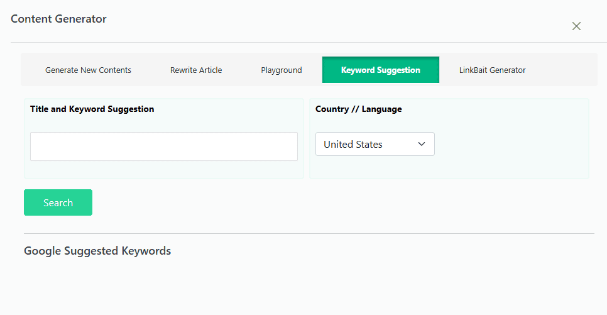This screenshot has width=607, height=315.
Task: Click the Country // Language label
Action: pos(358,109)
